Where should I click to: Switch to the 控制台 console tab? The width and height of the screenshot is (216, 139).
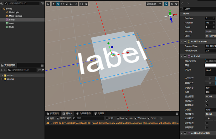(68, 113)
